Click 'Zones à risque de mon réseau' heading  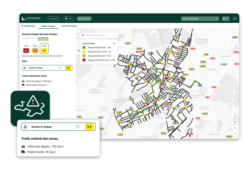pyautogui.click(x=39, y=34)
